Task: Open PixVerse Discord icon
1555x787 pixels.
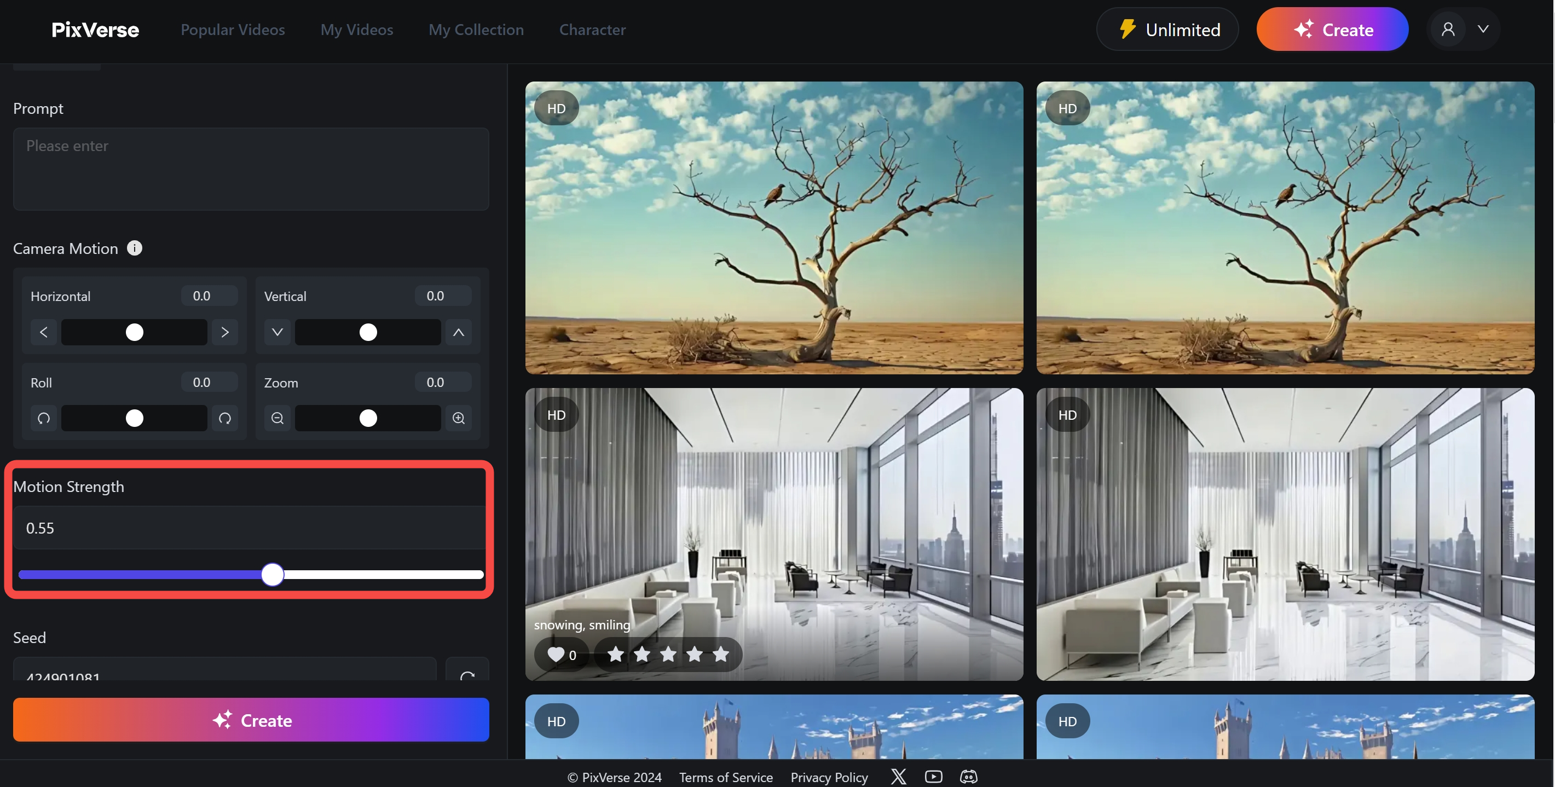Action: (968, 777)
